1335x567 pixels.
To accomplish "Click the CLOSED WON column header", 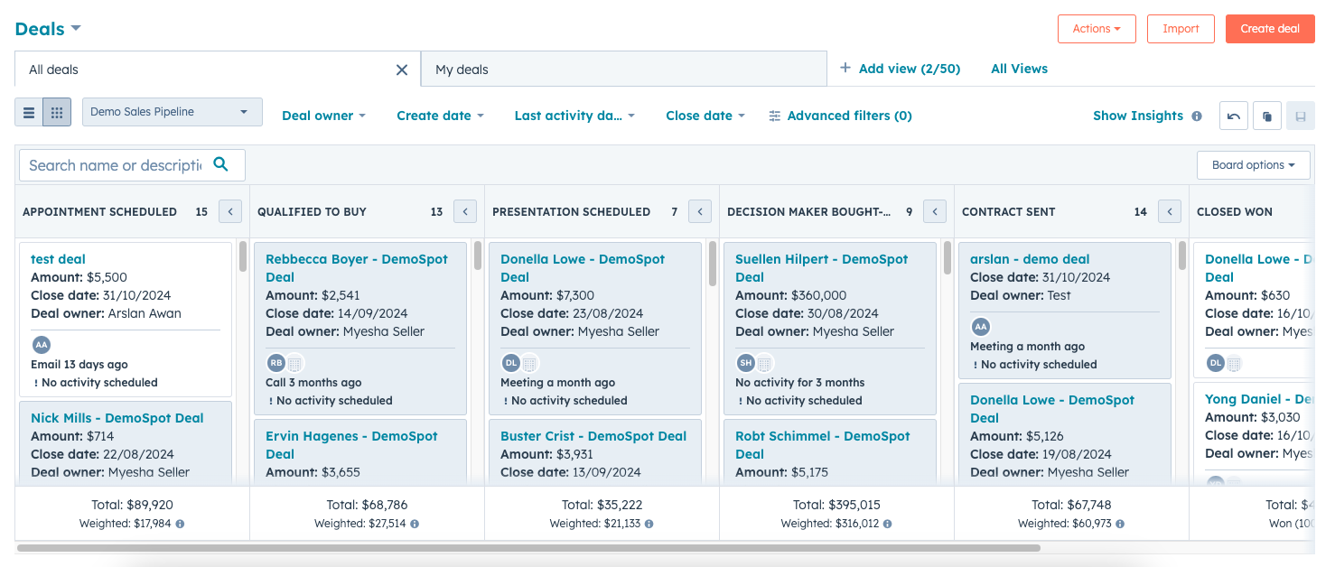I will pos(1235,211).
